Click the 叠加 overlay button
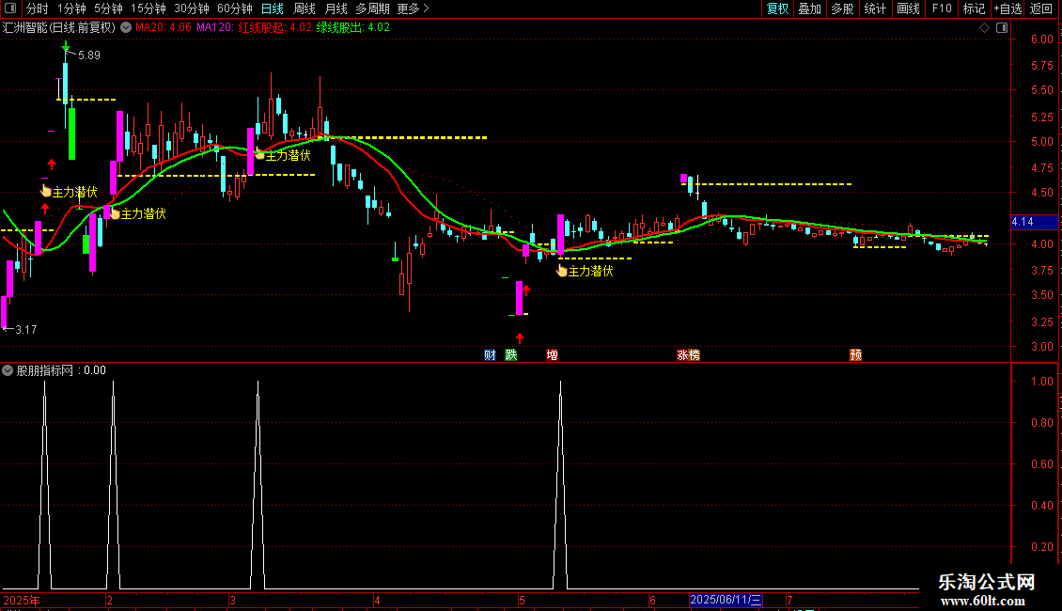 [809, 8]
